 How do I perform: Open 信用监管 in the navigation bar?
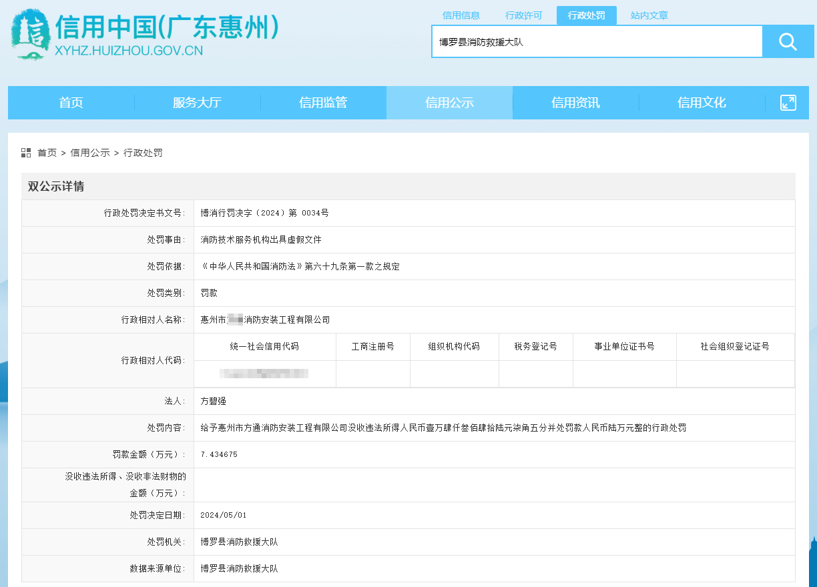point(323,103)
